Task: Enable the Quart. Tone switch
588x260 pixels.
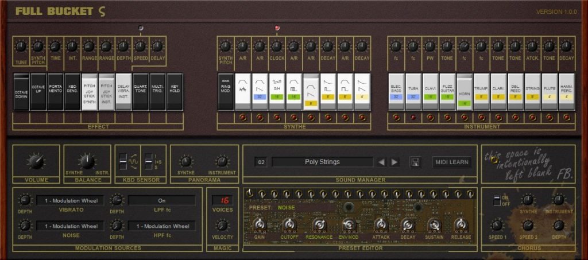Action: (x=140, y=91)
